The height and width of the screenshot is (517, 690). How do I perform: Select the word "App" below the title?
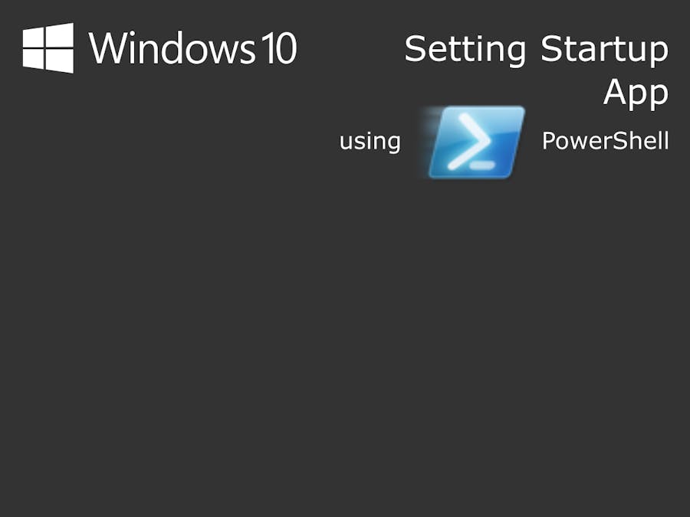pos(636,93)
